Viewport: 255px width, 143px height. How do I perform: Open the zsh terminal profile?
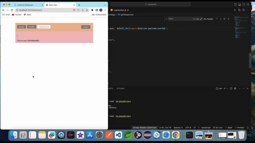click(x=219, y=89)
